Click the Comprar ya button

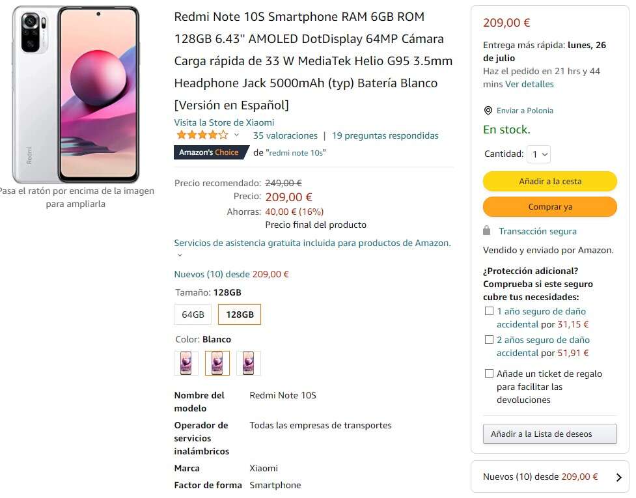[550, 207]
